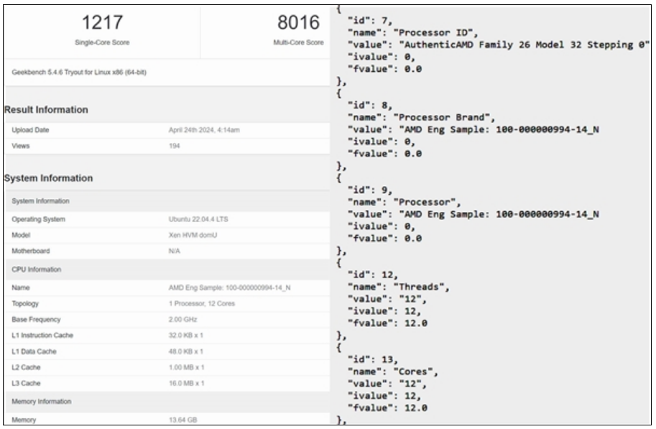Click the "L1 Data Cache" row label
The image size is (656, 429).
click(34, 351)
